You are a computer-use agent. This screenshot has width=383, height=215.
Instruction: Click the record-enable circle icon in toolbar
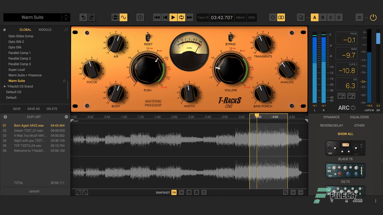click(140, 17)
